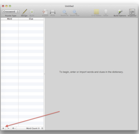The height and width of the screenshot is (134, 139).
Task: Click the Print toolbar icon
Action: point(53,12)
